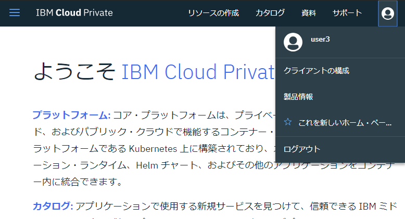This screenshot has width=405, height=219.
Task: Open the hamburger navigation menu
Action: click(15, 12)
